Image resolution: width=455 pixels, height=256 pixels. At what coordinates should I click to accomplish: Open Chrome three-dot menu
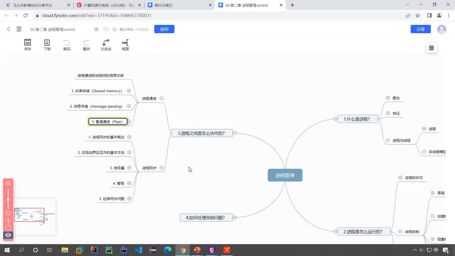tap(449, 16)
